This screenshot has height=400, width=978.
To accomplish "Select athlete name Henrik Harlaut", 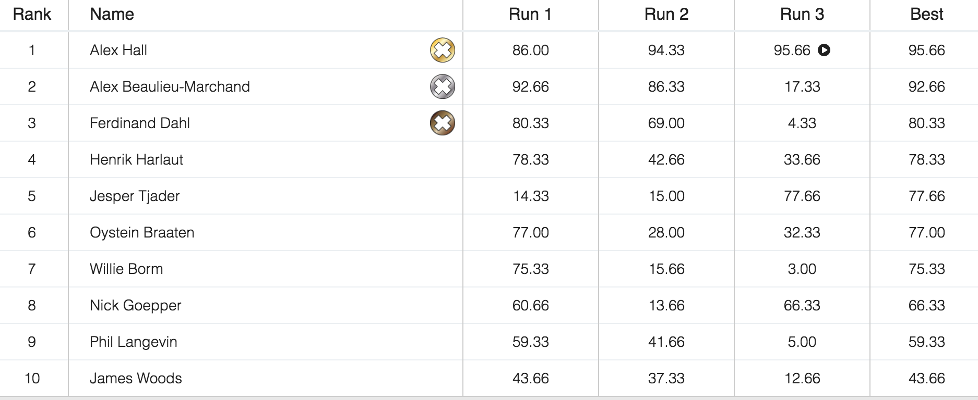I will click(x=136, y=160).
